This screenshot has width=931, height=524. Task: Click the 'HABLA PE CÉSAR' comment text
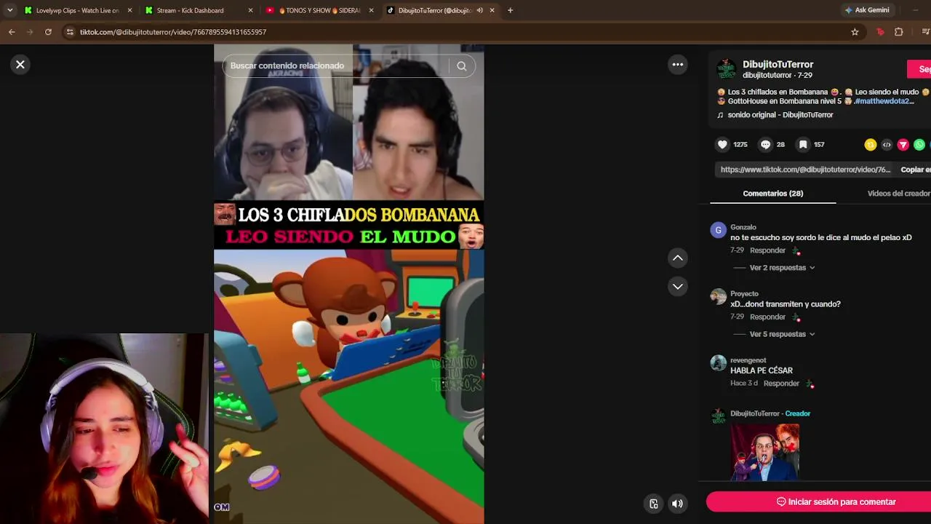pos(762,371)
